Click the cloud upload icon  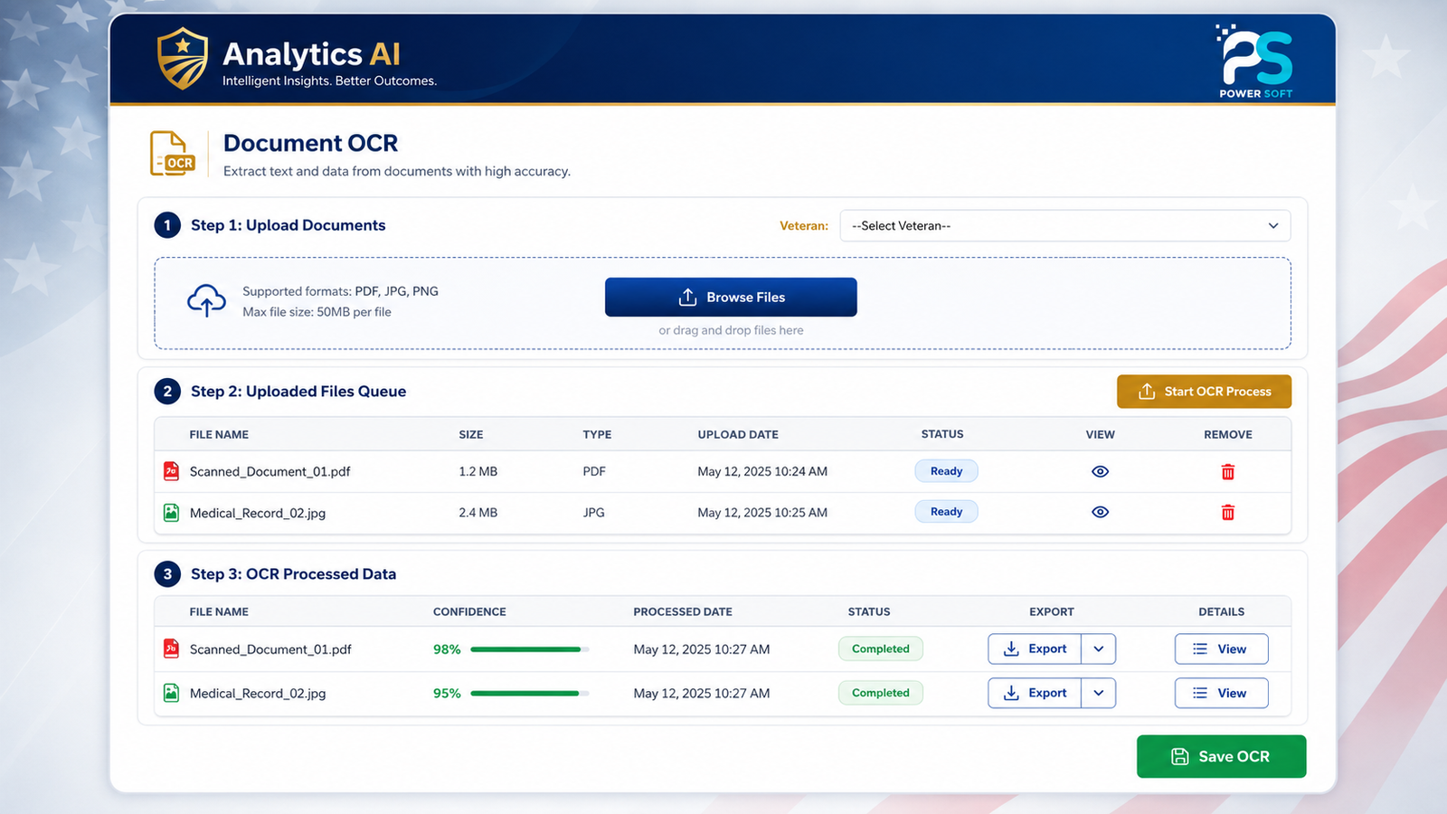pyautogui.click(x=206, y=300)
